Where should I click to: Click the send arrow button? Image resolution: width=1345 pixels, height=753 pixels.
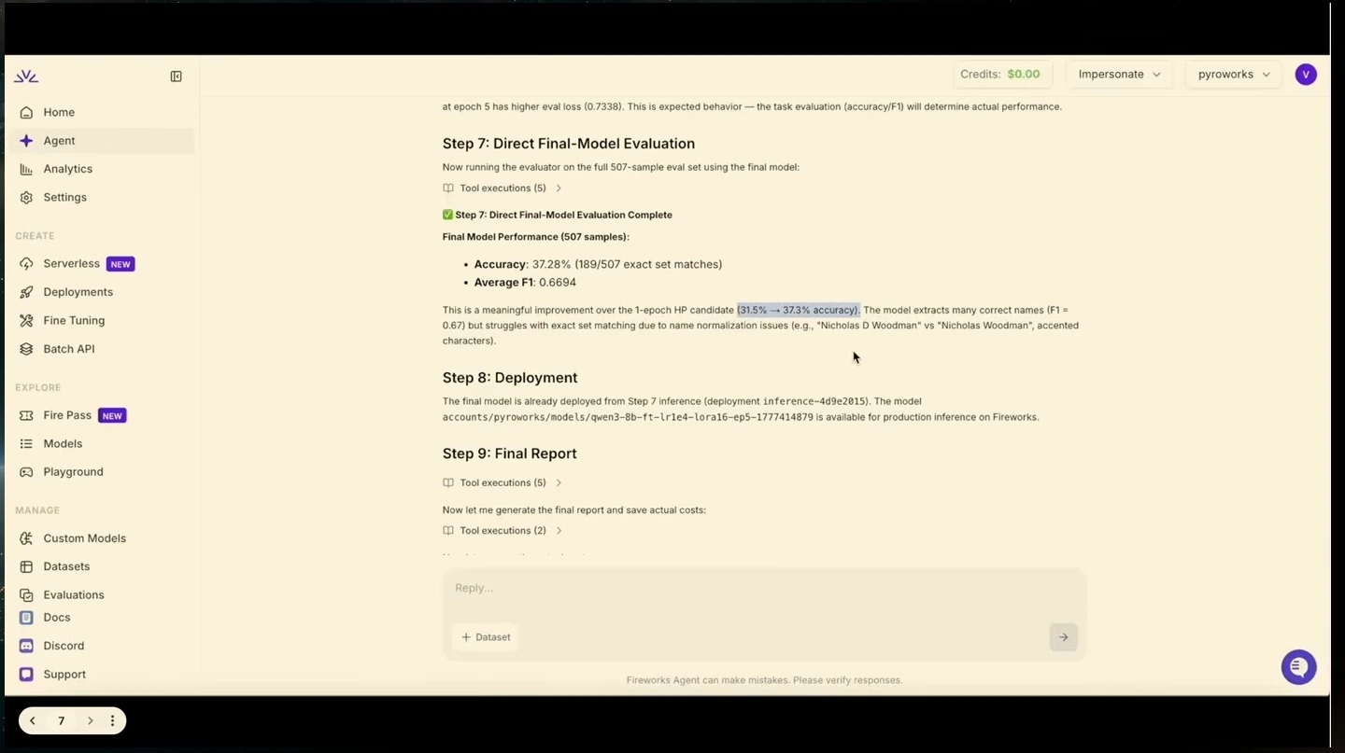click(1063, 637)
